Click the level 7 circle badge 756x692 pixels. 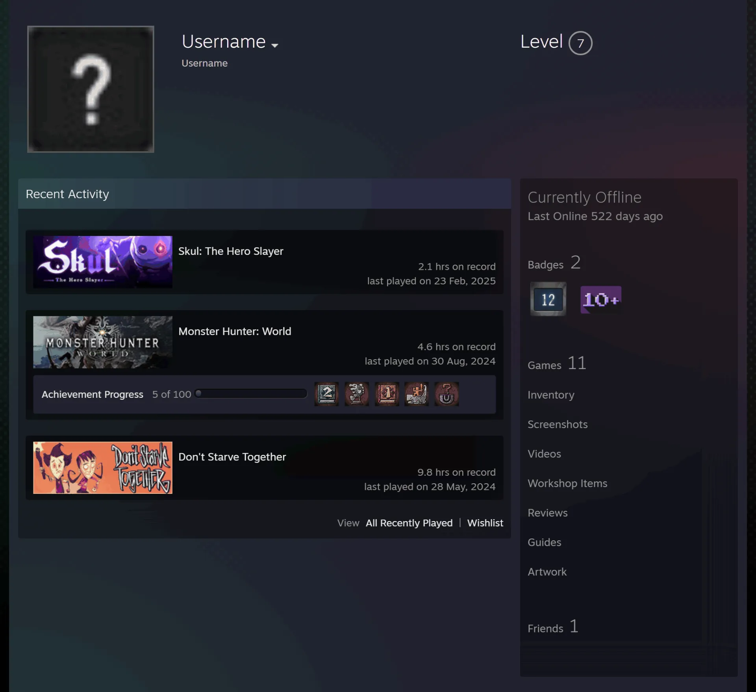point(580,43)
